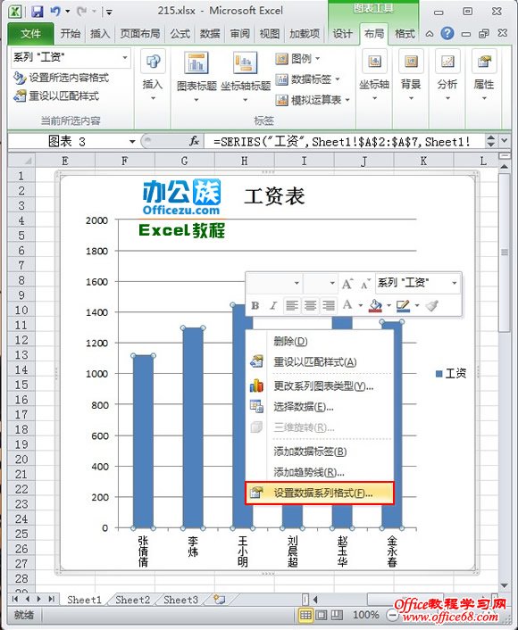The height and width of the screenshot is (630, 518).
Task: Click the format painter brush icon
Action: (x=432, y=306)
